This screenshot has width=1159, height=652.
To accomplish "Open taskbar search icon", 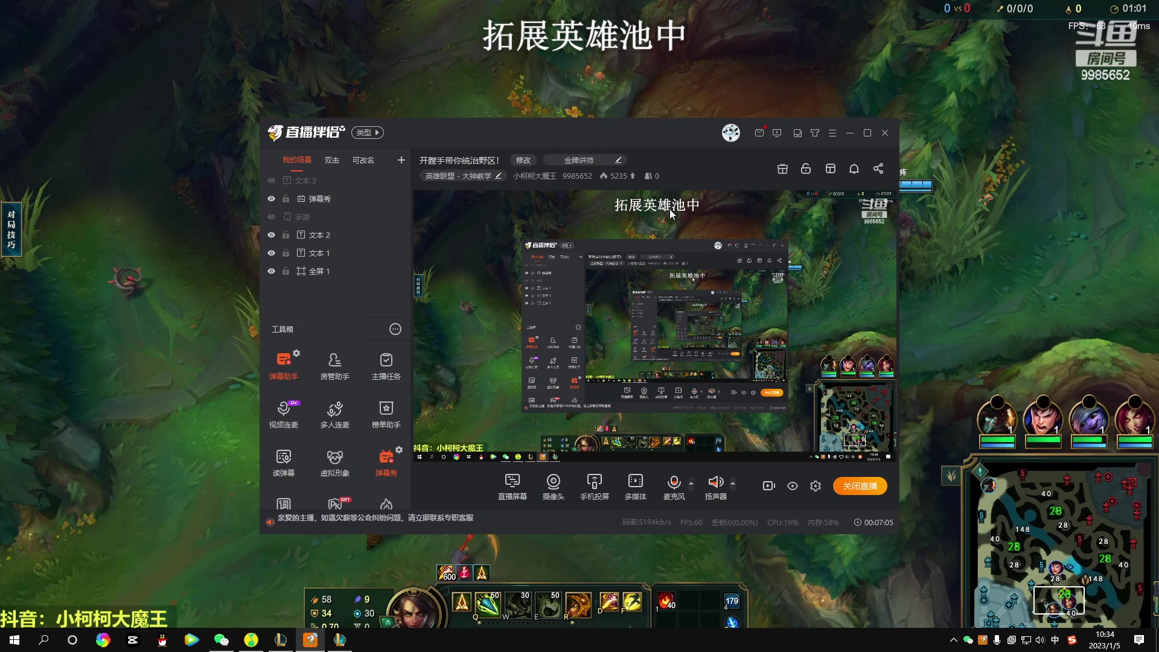I will (x=43, y=640).
